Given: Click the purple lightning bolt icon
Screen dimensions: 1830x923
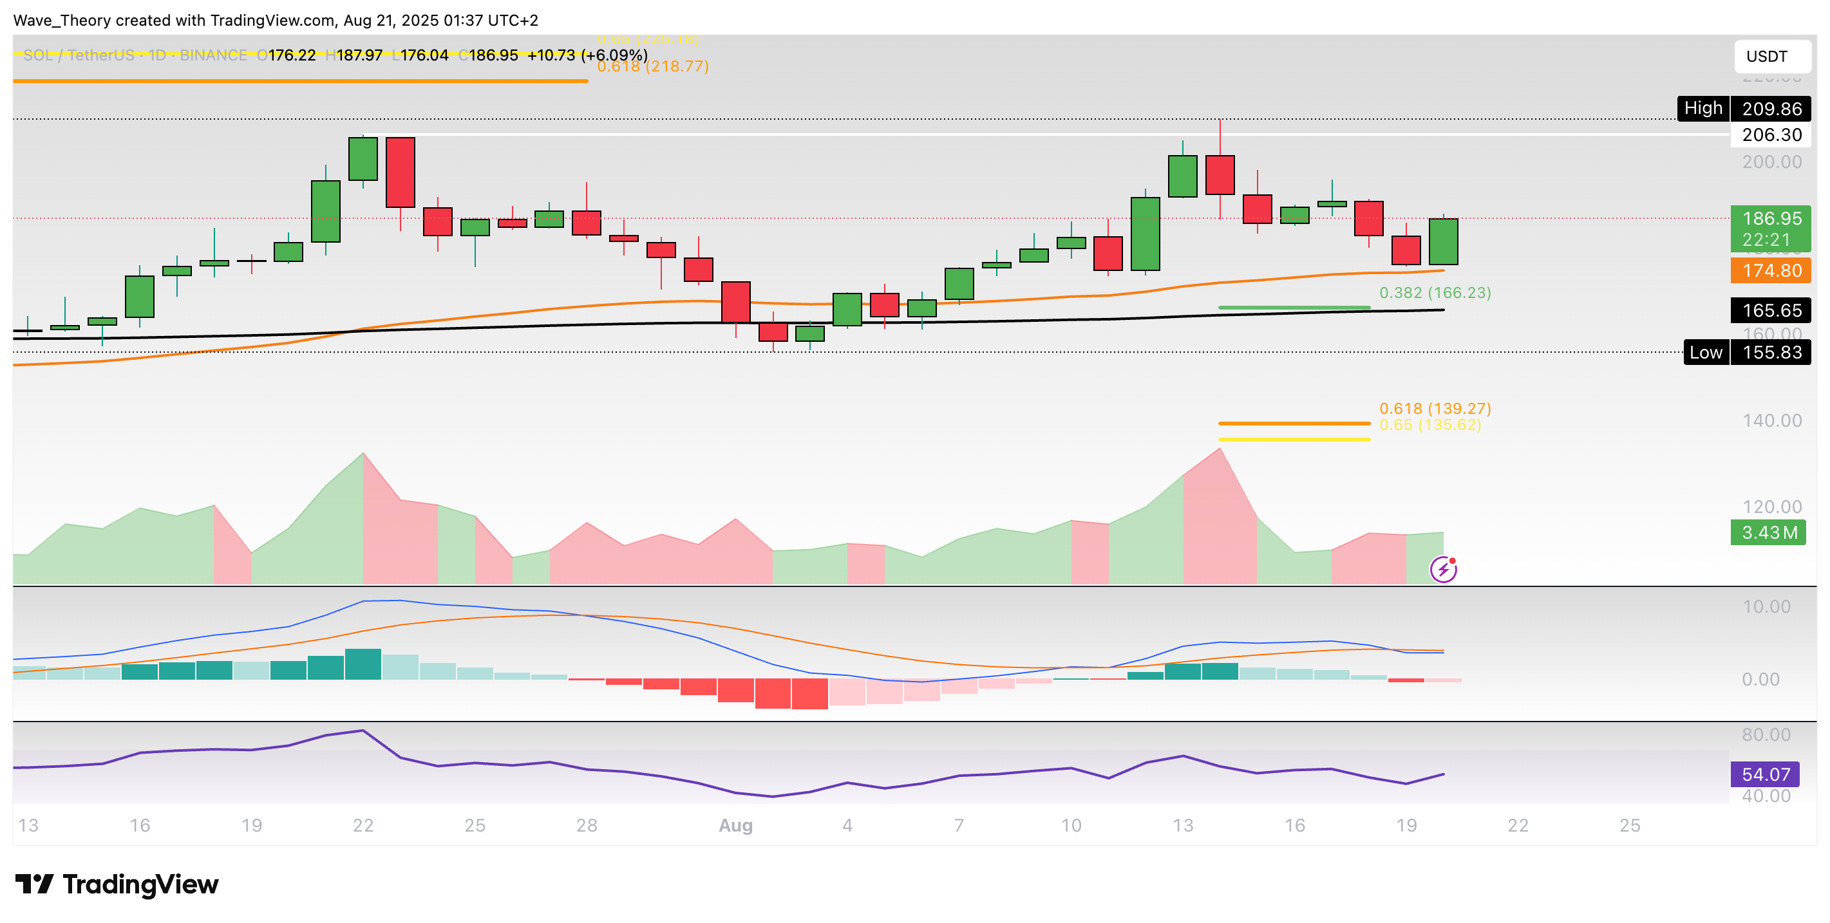Looking at the screenshot, I should coord(1443,570).
